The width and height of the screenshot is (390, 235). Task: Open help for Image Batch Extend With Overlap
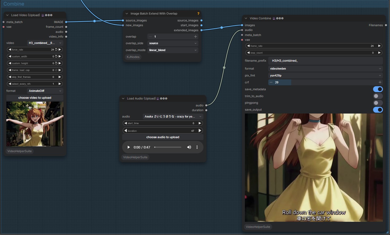(198, 13)
